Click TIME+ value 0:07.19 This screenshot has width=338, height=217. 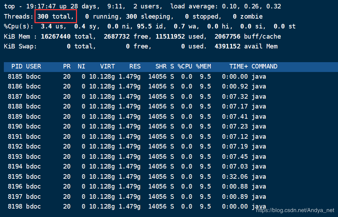[x=235, y=146]
